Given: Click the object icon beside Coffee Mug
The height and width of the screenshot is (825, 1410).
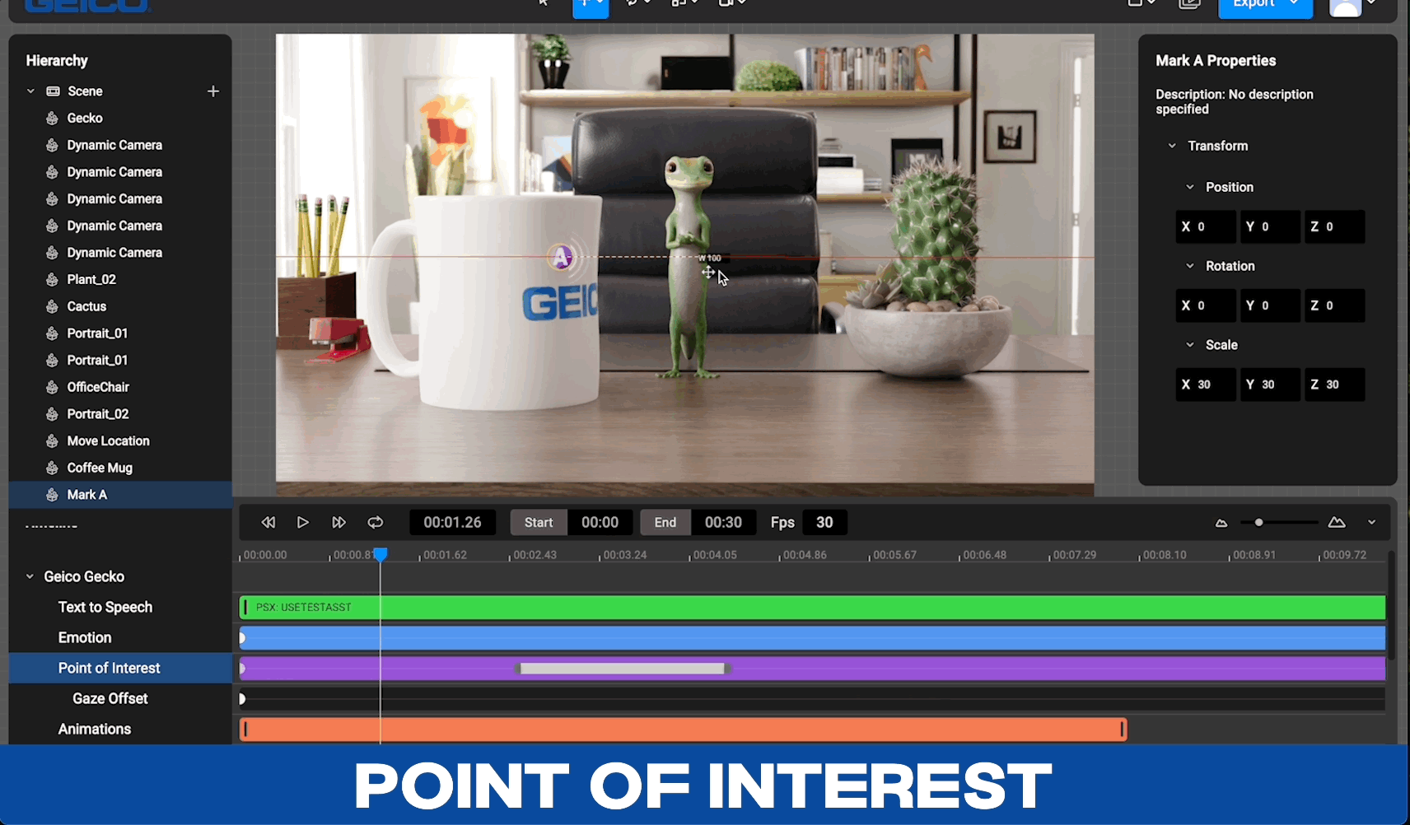Looking at the screenshot, I should click(52, 468).
